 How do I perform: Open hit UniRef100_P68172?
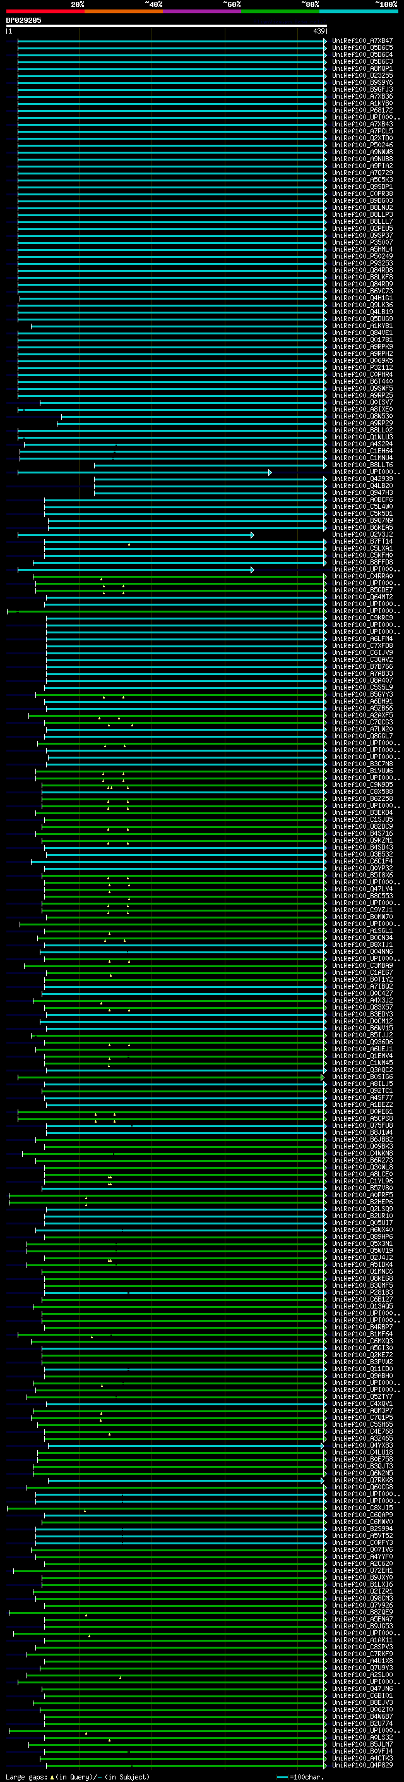(362, 110)
